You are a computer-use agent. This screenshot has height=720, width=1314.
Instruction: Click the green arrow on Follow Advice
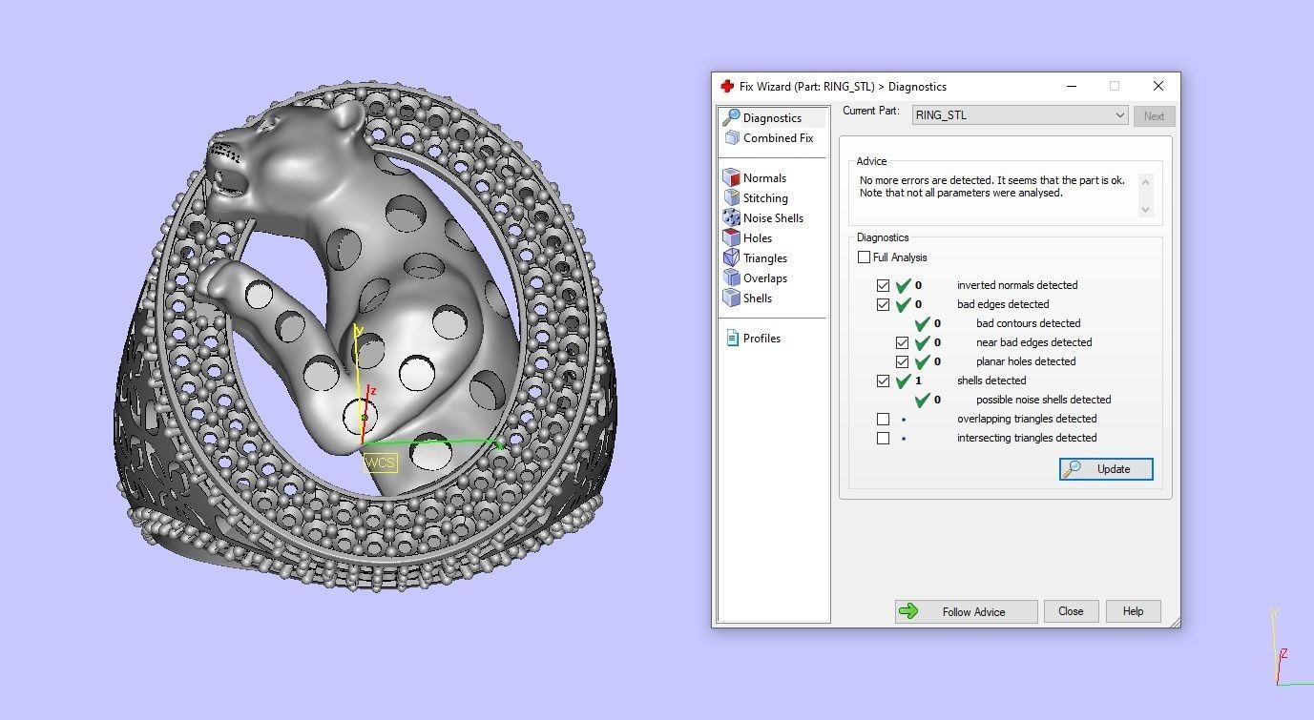point(908,611)
